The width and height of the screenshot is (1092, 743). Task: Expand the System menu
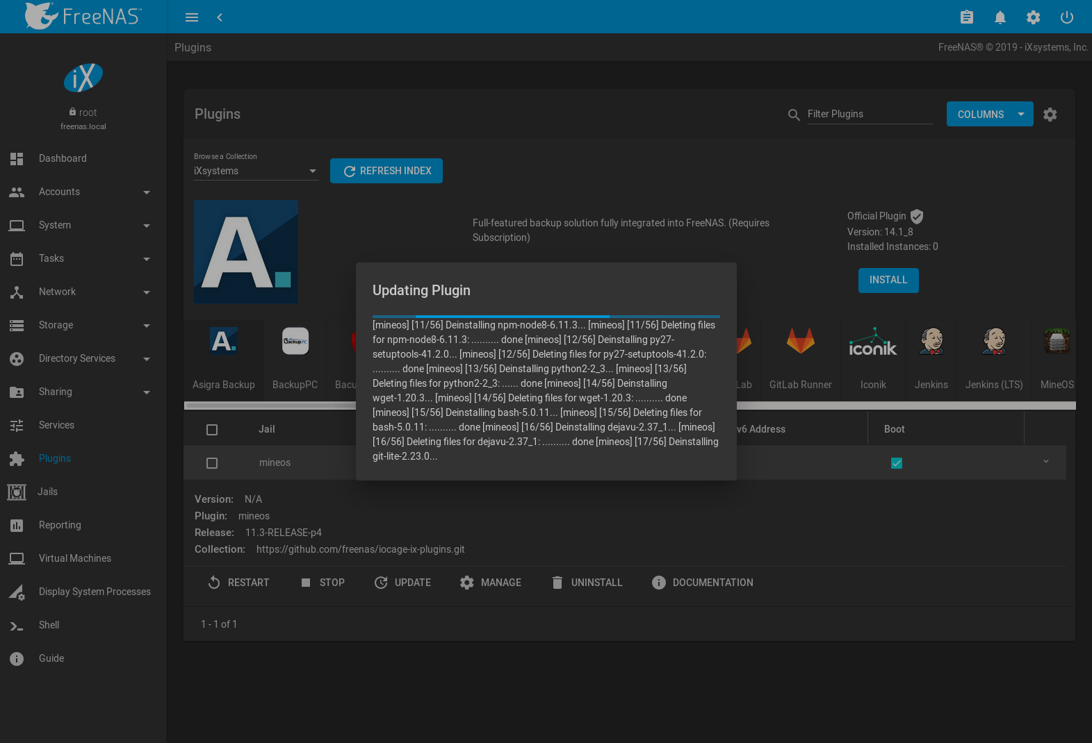coord(83,225)
